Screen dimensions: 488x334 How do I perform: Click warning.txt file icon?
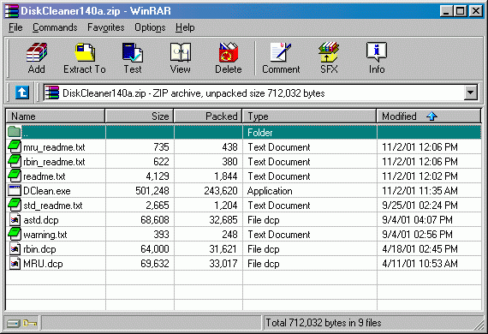point(15,235)
